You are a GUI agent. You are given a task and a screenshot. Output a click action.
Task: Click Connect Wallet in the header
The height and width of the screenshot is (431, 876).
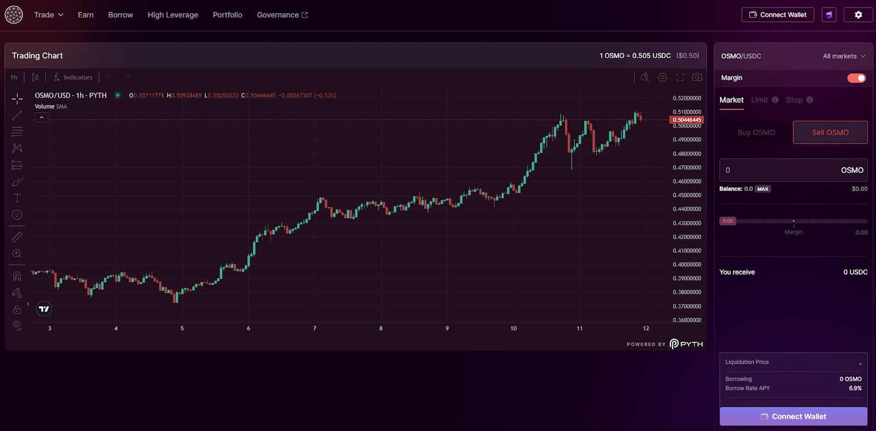point(777,15)
